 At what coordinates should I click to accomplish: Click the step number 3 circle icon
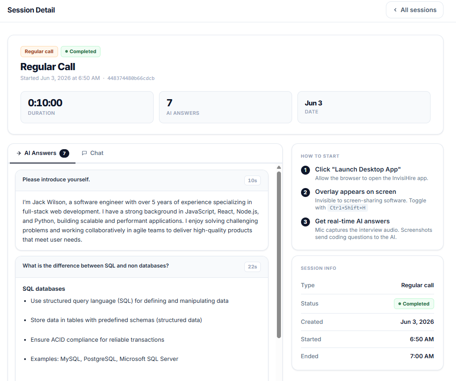pos(305,222)
